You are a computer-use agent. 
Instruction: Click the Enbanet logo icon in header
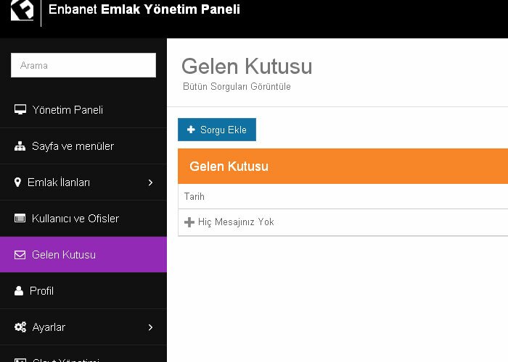22,10
